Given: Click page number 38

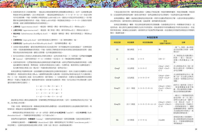Looking at the screenshot, I should tap(6, 129).
